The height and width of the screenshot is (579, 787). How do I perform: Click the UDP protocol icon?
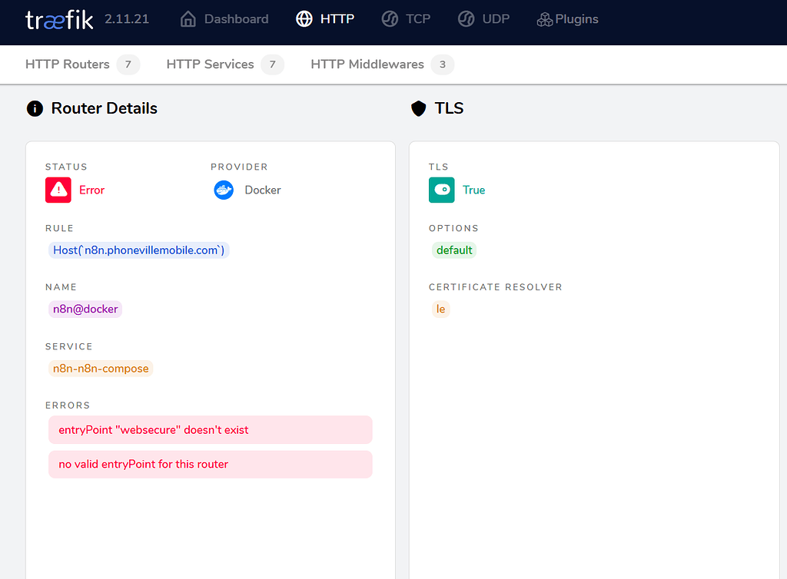[467, 18]
